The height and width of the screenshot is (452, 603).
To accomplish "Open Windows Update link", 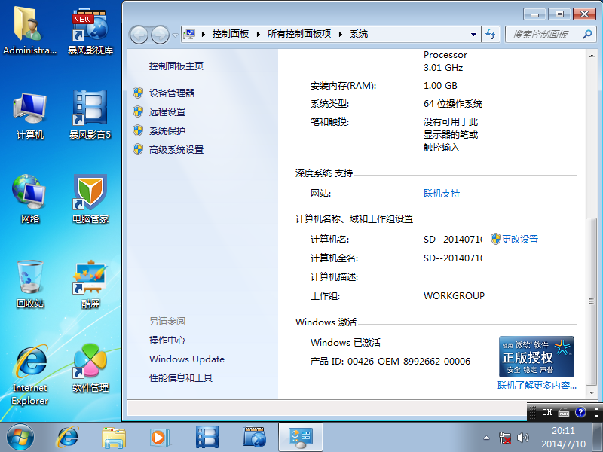I will pos(187,359).
